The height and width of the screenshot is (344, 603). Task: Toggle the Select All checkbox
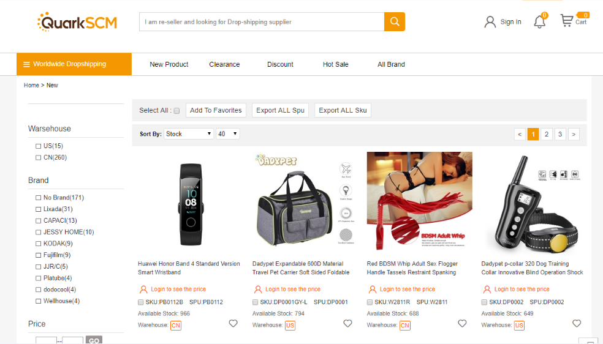[x=176, y=111]
